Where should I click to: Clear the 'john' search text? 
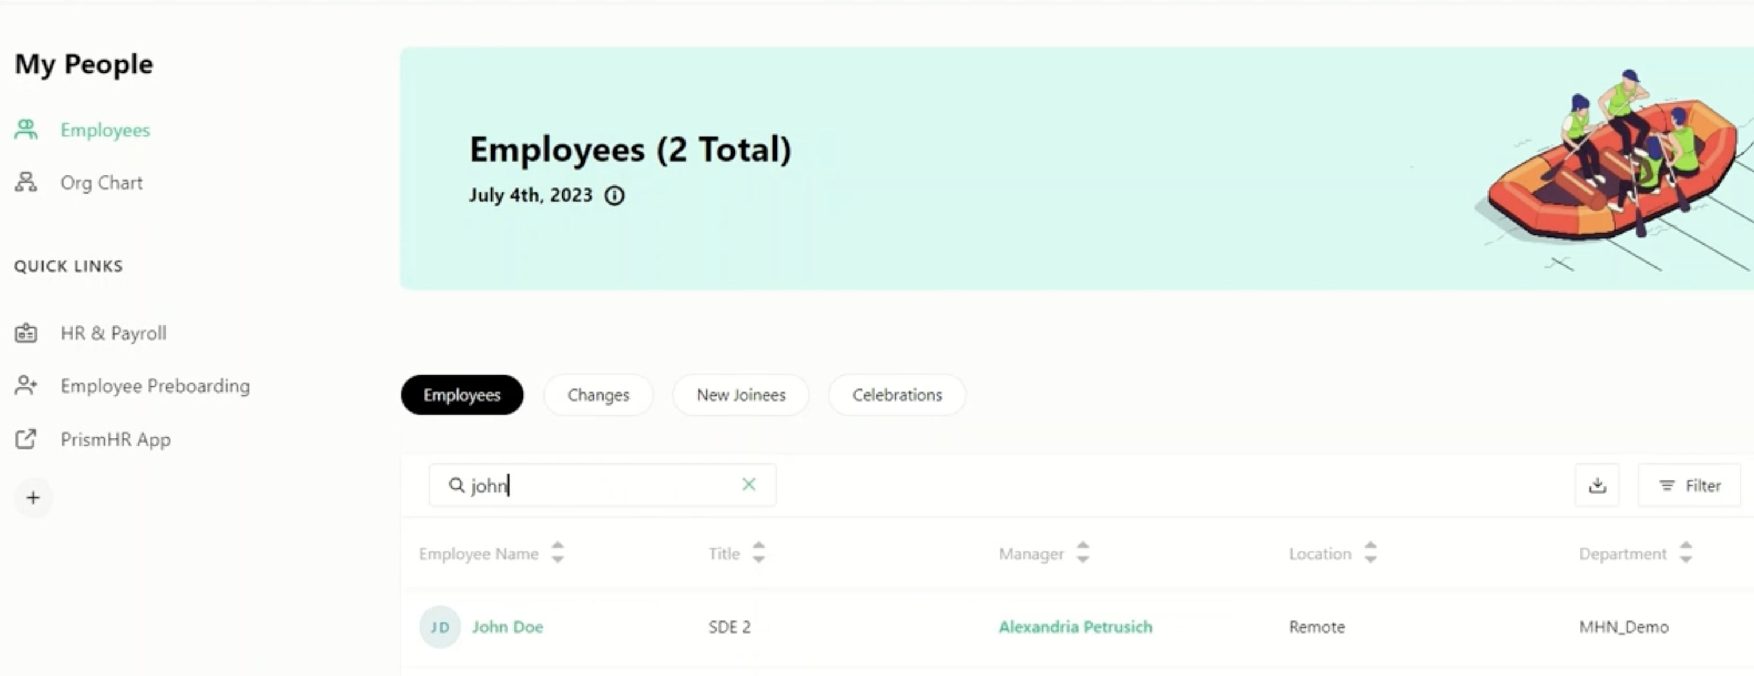tap(748, 484)
